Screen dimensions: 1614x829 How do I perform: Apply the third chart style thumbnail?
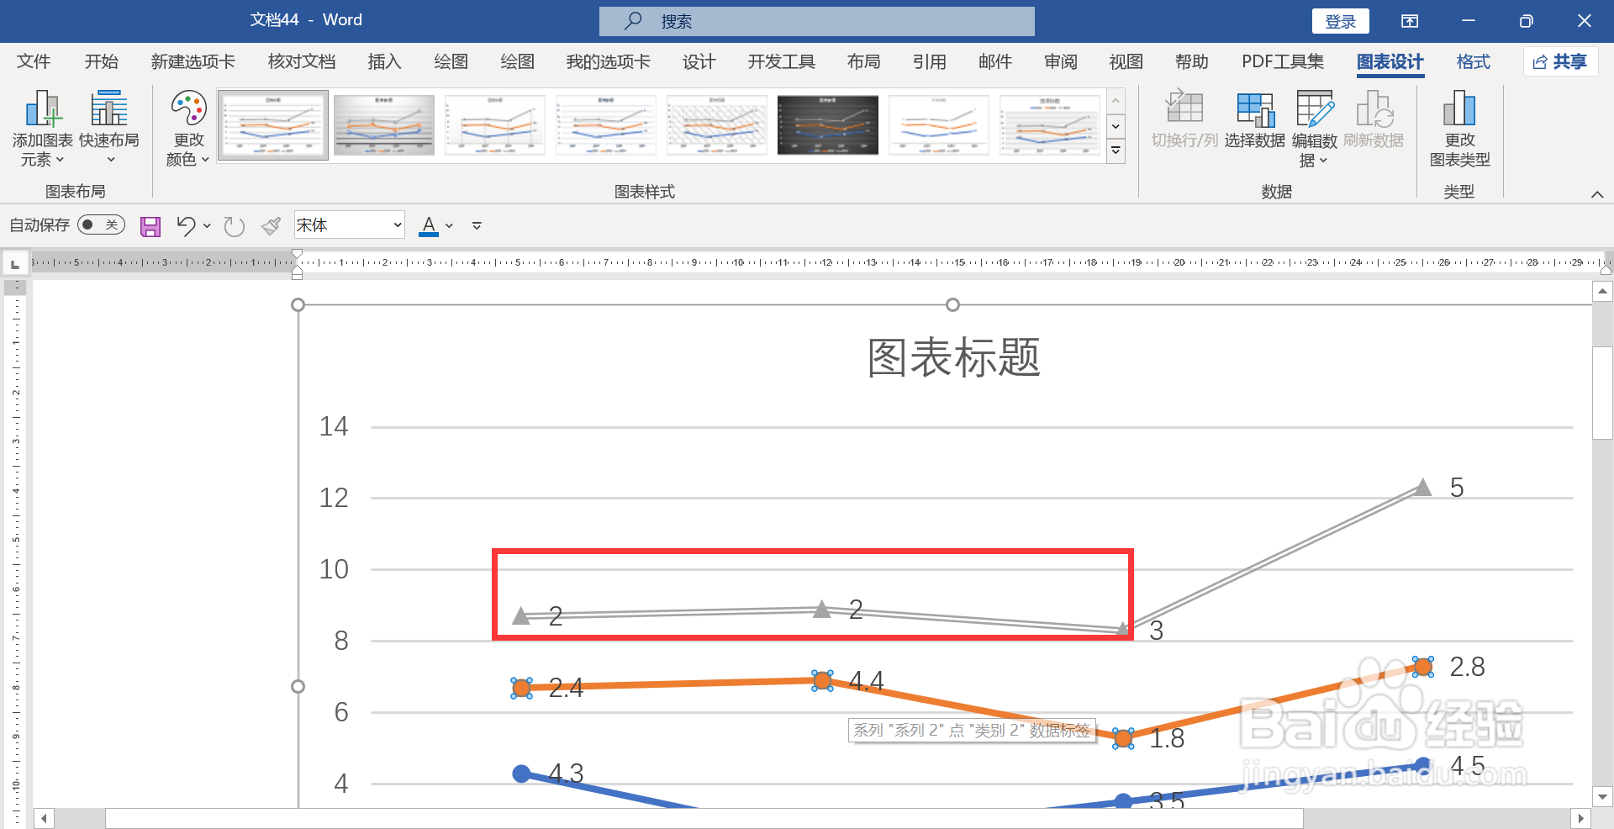495,125
